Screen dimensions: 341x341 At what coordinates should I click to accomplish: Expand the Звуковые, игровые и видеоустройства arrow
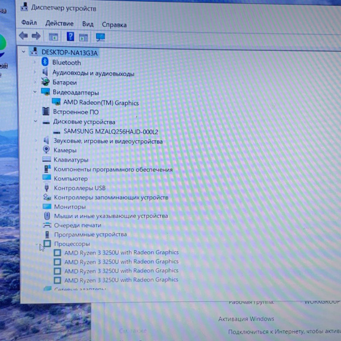(36, 140)
